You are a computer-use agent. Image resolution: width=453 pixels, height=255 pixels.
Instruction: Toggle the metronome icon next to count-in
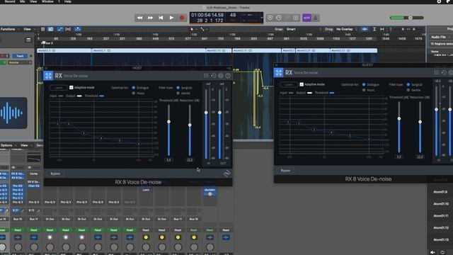pos(315,18)
